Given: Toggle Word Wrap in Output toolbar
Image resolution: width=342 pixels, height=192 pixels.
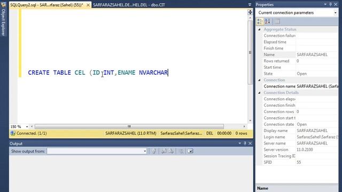Looking at the screenshot, I should pyautogui.click(x=190, y=151).
